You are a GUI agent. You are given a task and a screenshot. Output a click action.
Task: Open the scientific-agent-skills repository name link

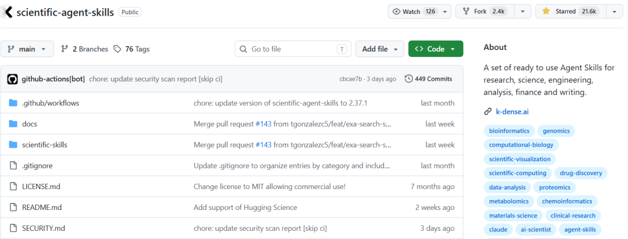coord(66,12)
